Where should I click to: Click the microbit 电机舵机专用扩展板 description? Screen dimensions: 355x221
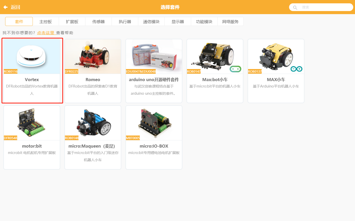point(32,153)
